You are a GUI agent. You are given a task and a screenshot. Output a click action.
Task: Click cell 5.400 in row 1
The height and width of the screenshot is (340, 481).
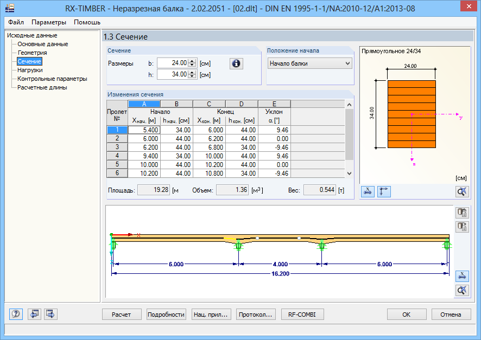(144, 130)
